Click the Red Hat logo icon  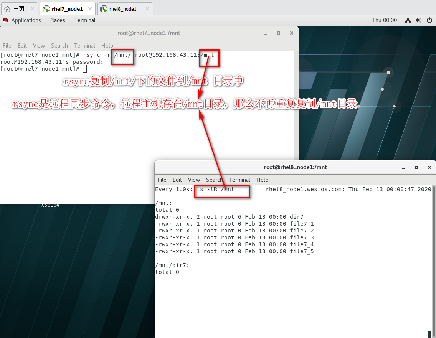coord(5,20)
